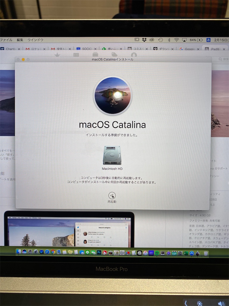
Task: Open Stickies yellow notes icon in Dock
Action: click(x=70, y=252)
